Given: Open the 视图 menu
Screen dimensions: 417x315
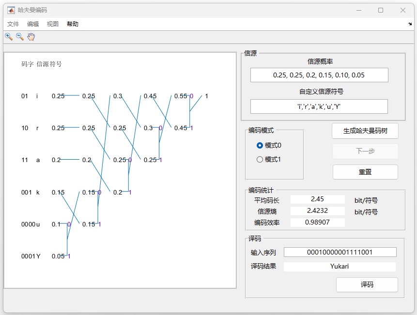Looking at the screenshot, I should click(53, 24).
